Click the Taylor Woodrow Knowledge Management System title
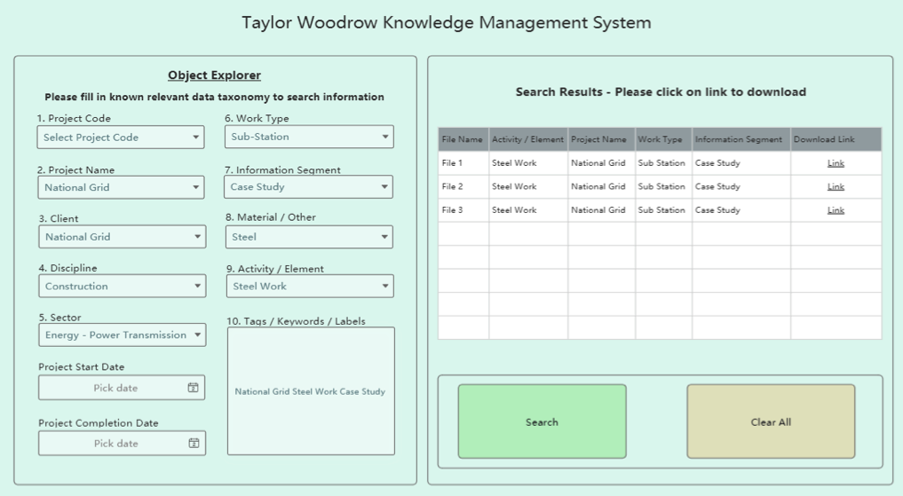The image size is (903, 496). [x=447, y=23]
